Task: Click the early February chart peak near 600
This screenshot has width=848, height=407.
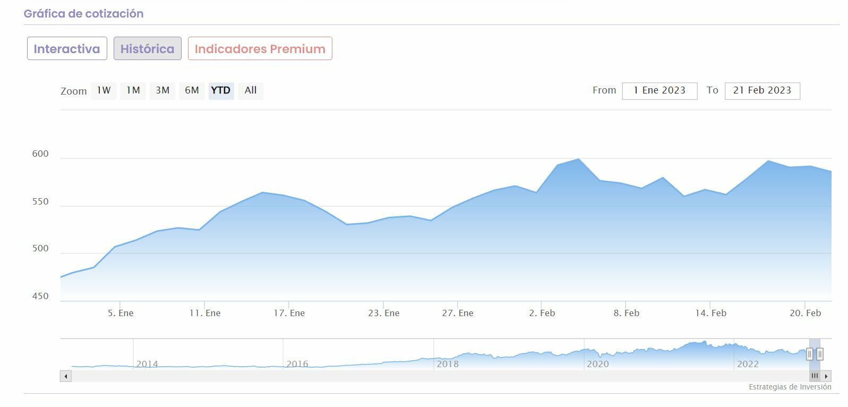Action: [578, 159]
